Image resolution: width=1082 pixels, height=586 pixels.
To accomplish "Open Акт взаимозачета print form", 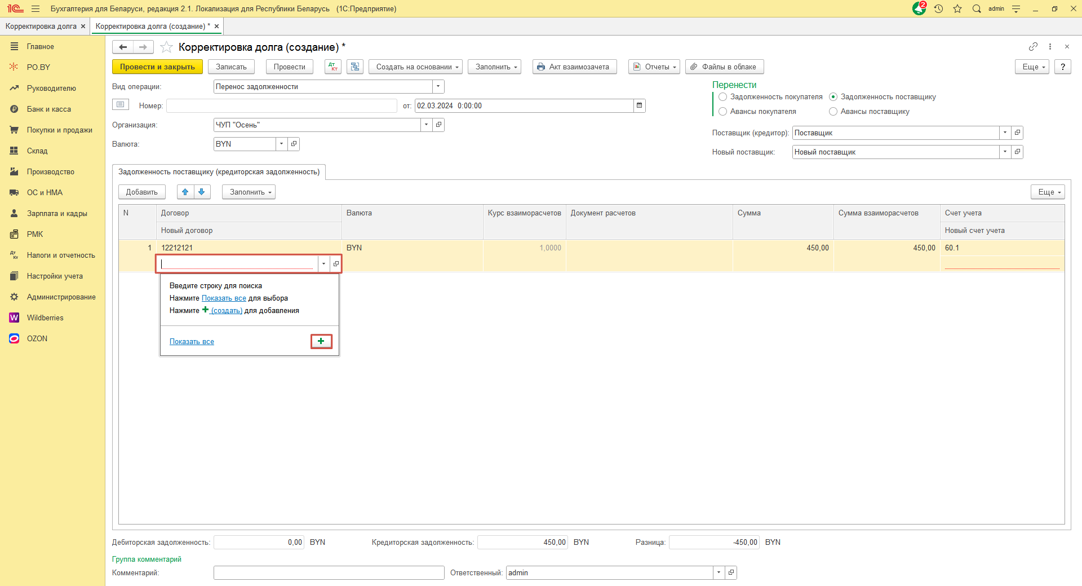I will [x=574, y=67].
